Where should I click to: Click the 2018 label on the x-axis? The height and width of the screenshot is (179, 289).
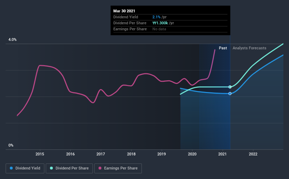click(x=131, y=154)
